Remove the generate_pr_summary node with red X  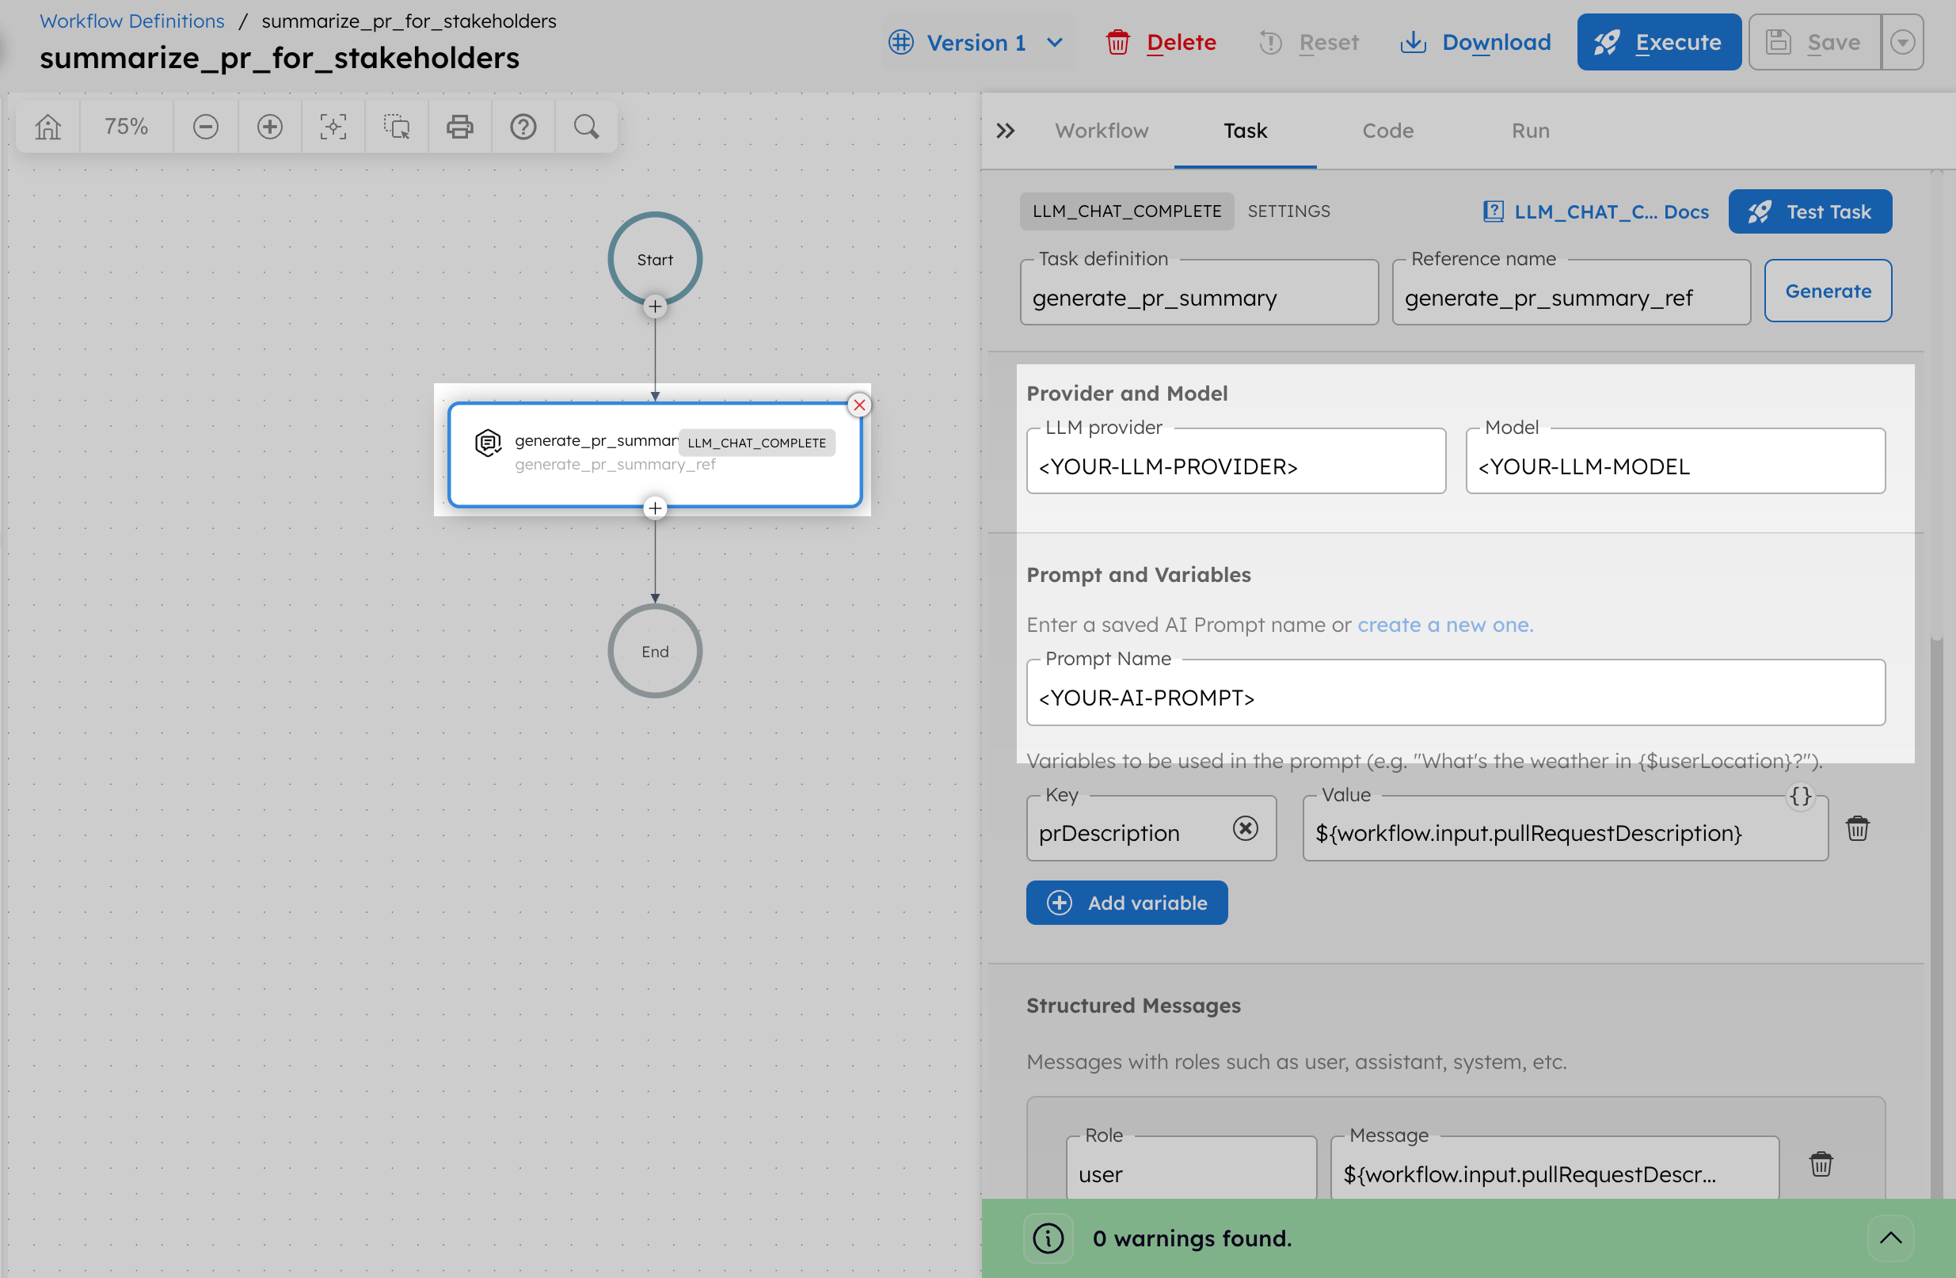[x=859, y=405]
